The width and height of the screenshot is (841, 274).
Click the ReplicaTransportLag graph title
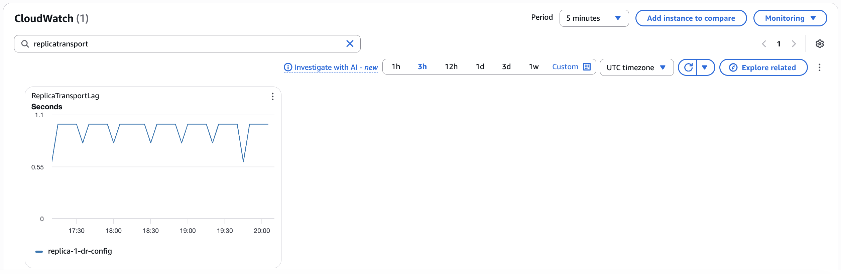(x=65, y=96)
